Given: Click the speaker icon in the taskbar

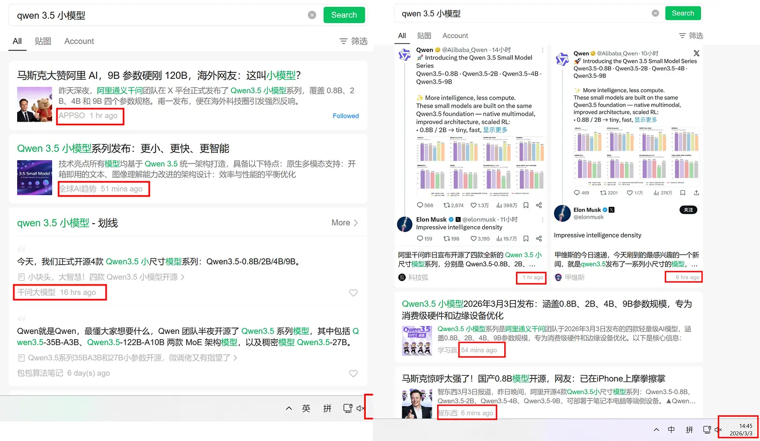Looking at the screenshot, I should coord(360,408).
